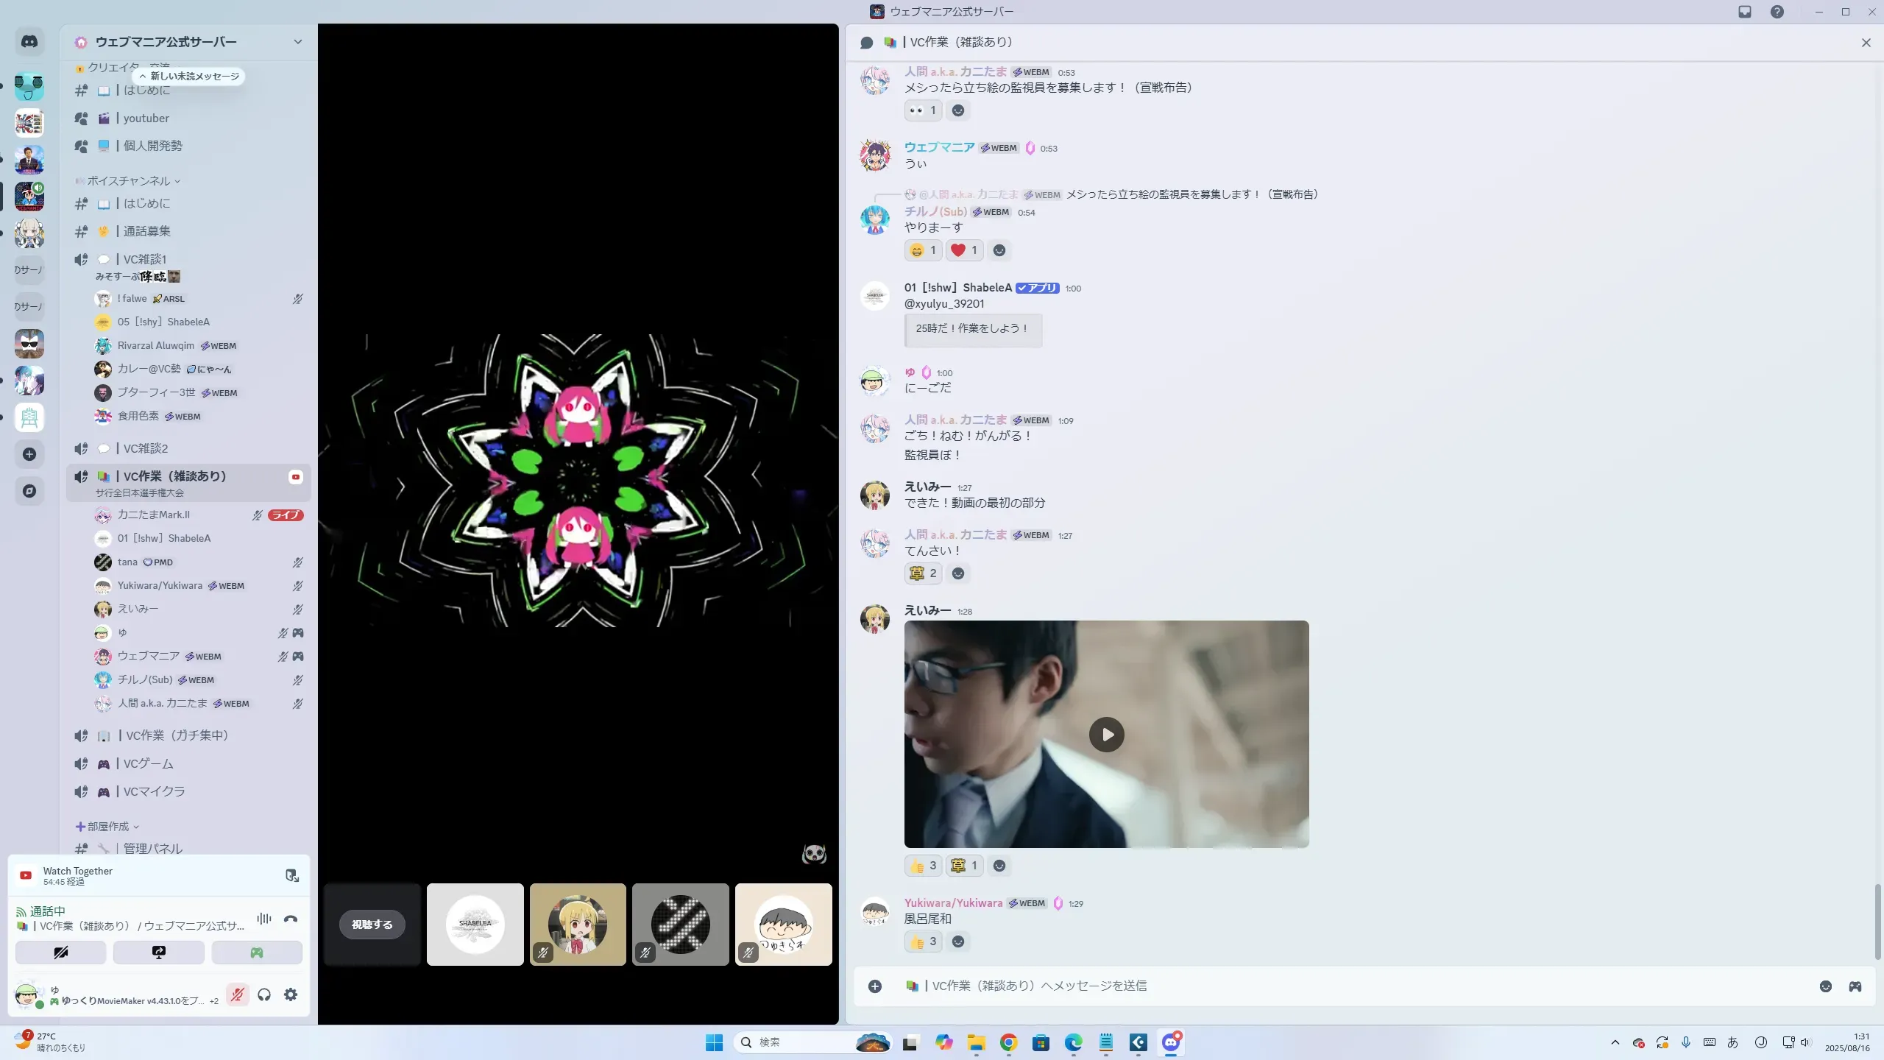Toggle headphone deafen button
This screenshot has width=1884, height=1060.
pos(264,994)
